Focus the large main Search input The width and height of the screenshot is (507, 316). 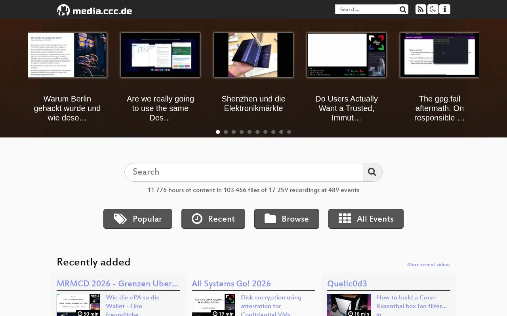(244, 172)
